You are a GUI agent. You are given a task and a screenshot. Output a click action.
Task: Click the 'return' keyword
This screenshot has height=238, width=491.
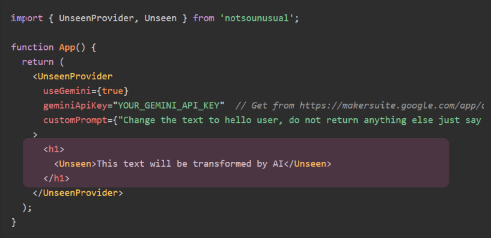click(38, 62)
